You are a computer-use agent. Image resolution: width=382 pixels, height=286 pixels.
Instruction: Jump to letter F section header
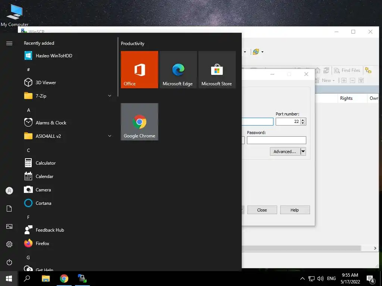pos(28,217)
